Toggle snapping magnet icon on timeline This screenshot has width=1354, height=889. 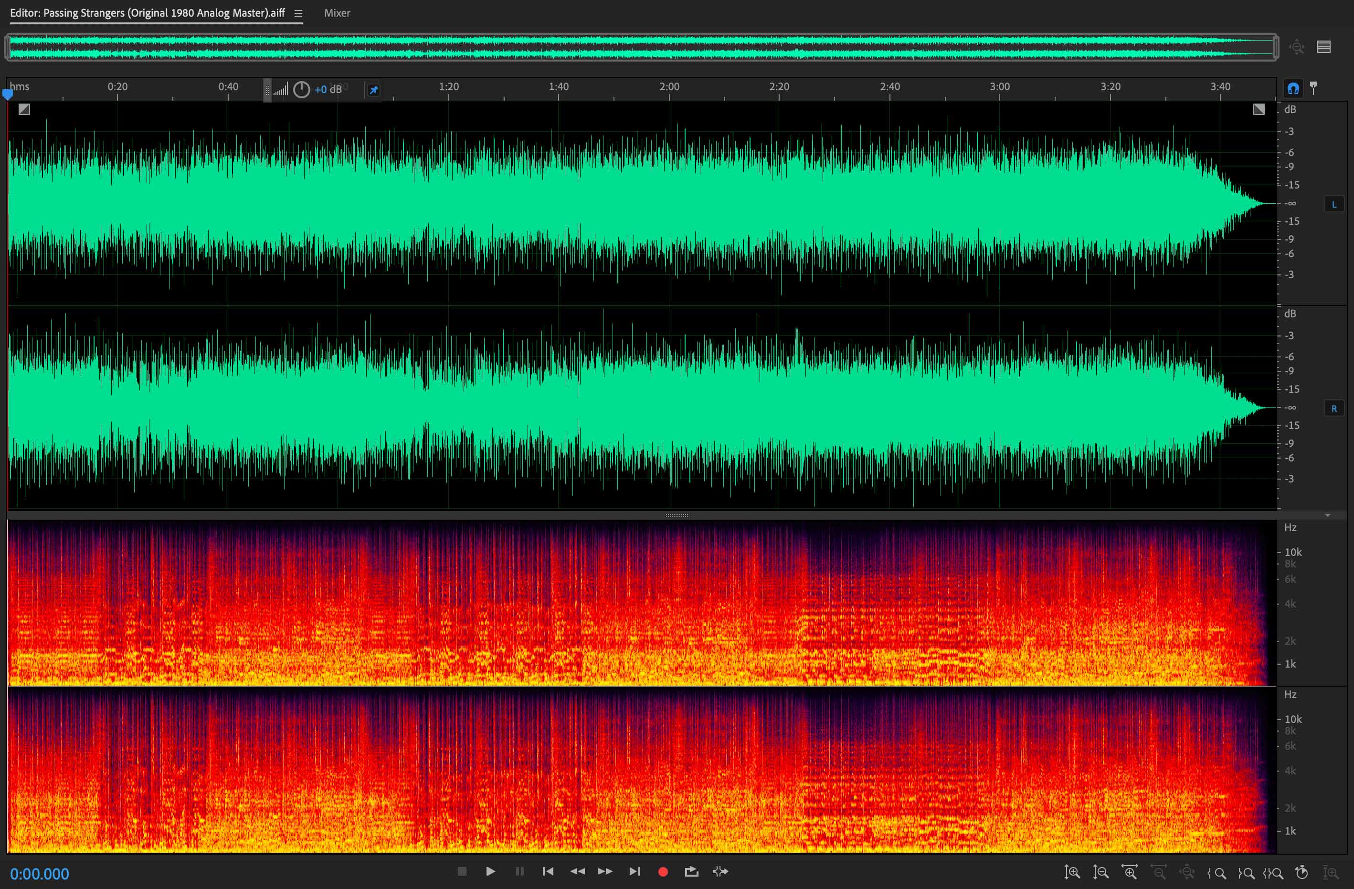coord(1293,88)
